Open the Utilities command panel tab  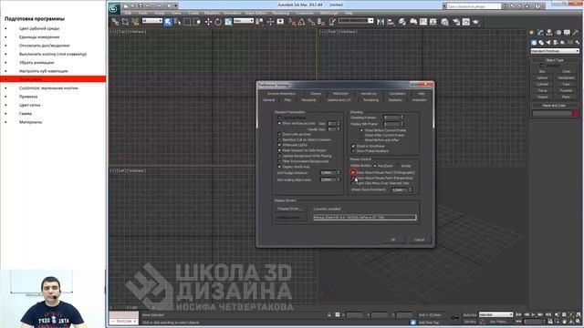pos(576,33)
